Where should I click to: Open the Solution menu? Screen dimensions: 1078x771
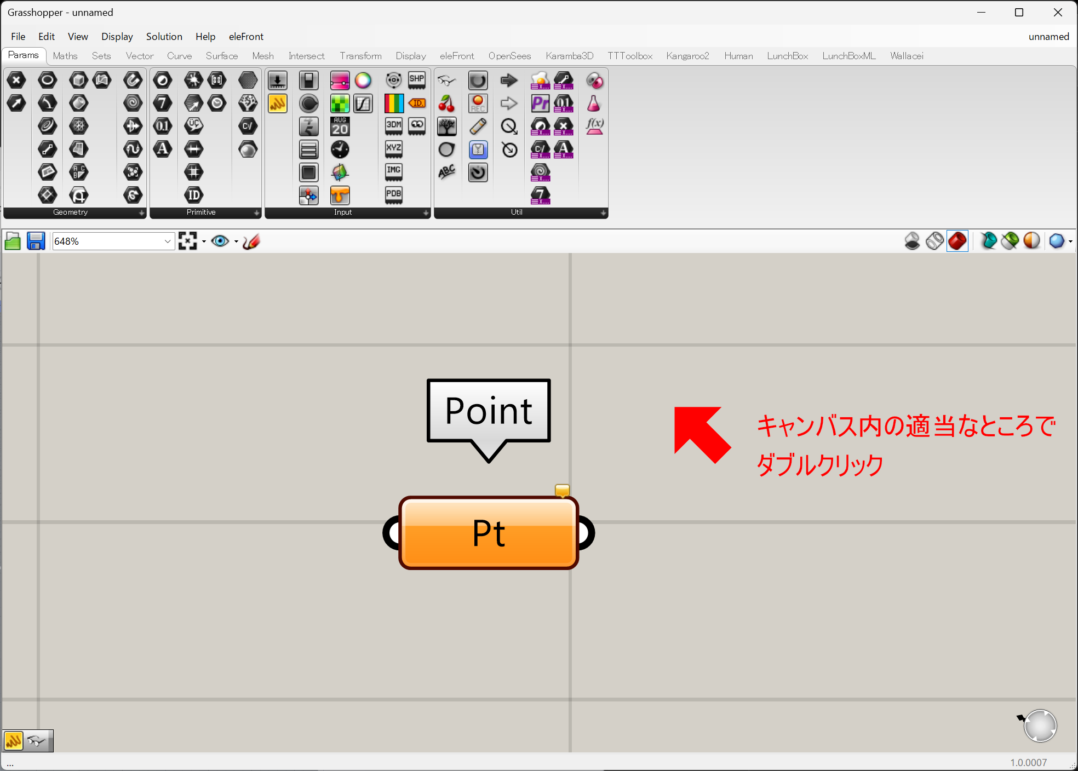(164, 37)
